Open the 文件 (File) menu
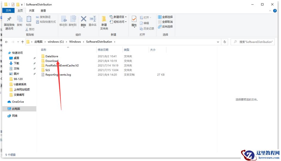 tap(8, 10)
